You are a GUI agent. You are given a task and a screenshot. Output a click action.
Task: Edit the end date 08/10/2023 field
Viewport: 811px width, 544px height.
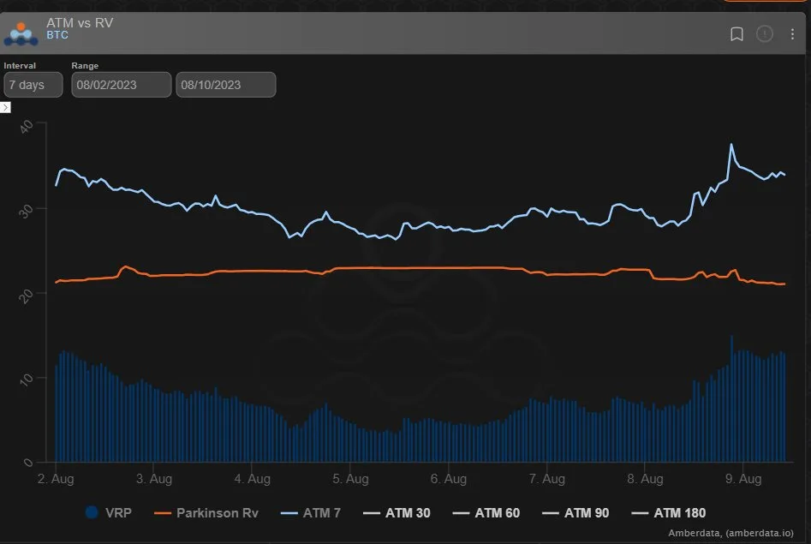226,84
